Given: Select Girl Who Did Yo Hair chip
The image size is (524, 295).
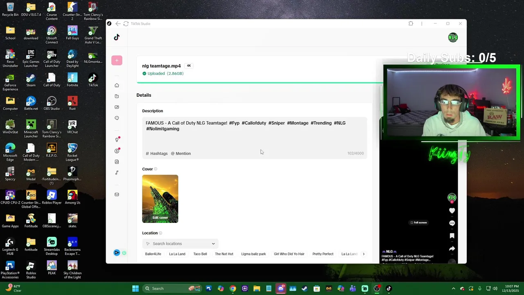Looking at the screenshot, I should tap(289, 254).
